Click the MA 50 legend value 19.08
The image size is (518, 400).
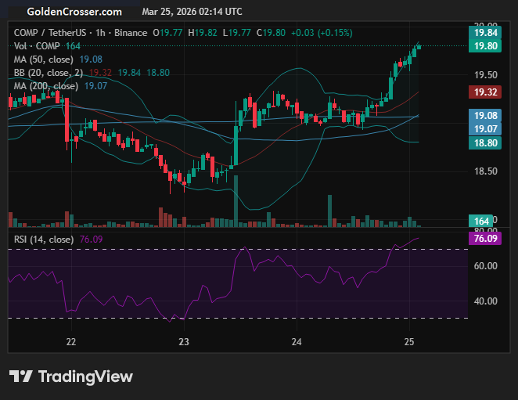pyautogui.click(x=91, y=59)
